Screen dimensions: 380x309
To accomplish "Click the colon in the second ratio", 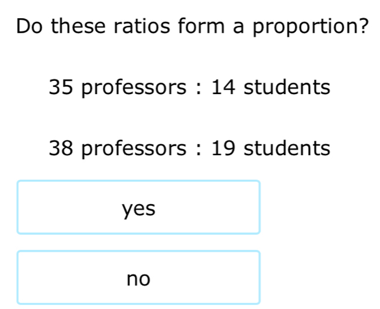I will [198, 150].
